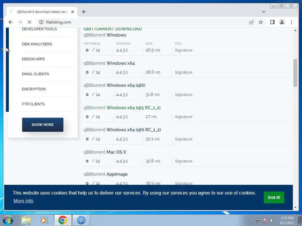This screenshot has height=226, width=302.
Task: Show hidden tray icons arrow
Action: (x=251, y=220)
